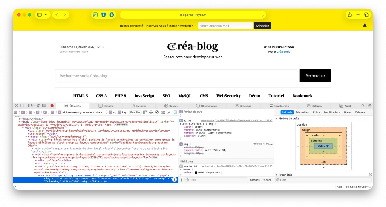The width and height of the screenshot is (386, 207).
Task: Open the Créa-code project link
Action: tap(283, 52)
